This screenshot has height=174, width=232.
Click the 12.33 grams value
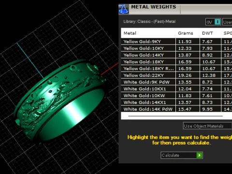tap(185, 48)
